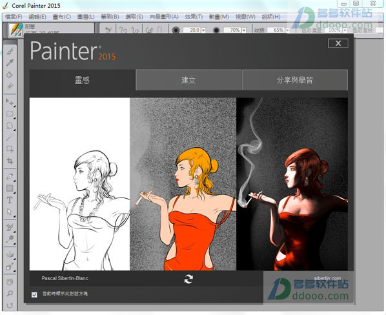386x315 pixels.
Task: Open the grain 65% dropdown arrow
Action: [x=287, y=30]
